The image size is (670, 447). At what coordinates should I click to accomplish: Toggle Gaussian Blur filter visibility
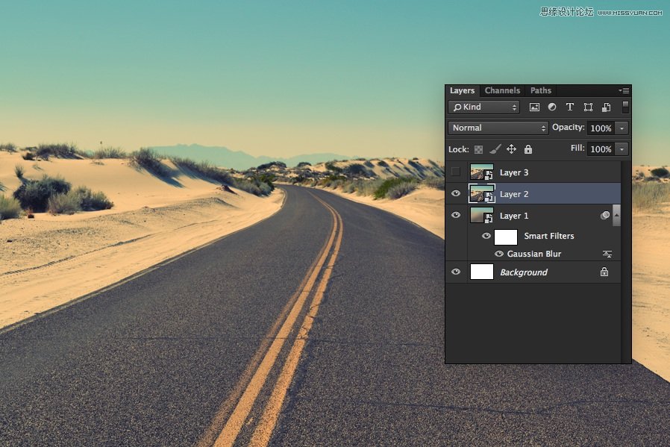tap(499, 254)
